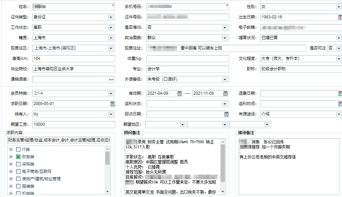Open the 籍贯 dropdown

point(111,38)
